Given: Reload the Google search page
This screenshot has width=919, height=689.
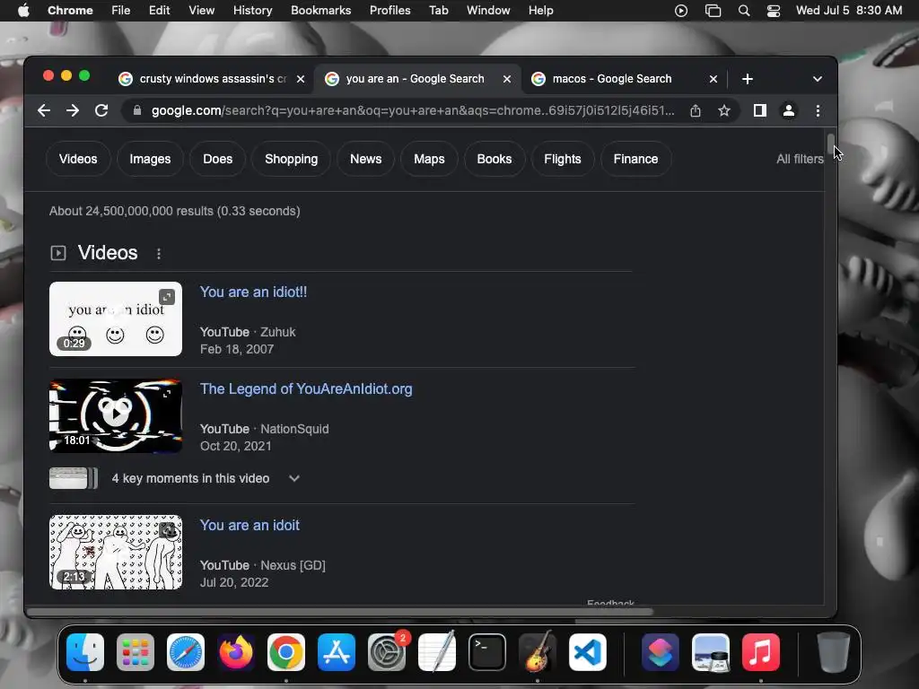Looking at the screenshot, I should coord(101,110).
